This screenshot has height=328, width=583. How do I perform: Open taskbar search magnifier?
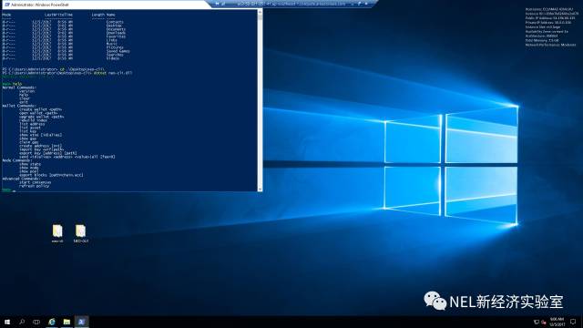point(22,322)
